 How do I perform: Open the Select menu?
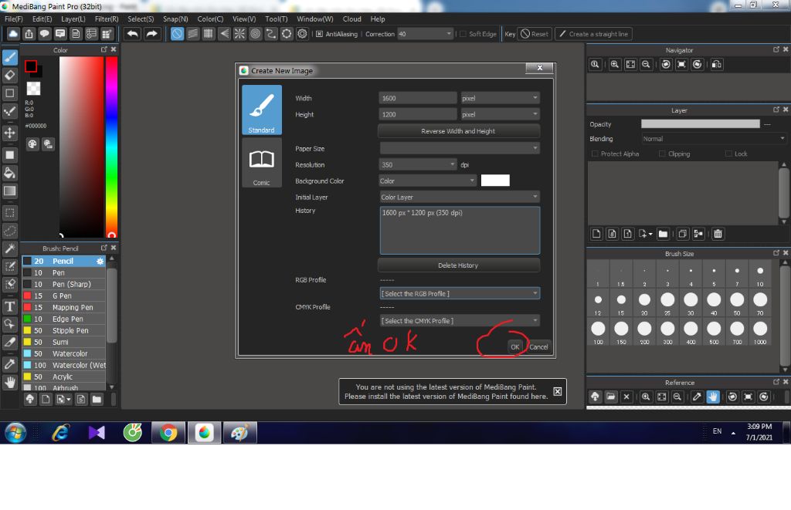click(x=141, y=19)
